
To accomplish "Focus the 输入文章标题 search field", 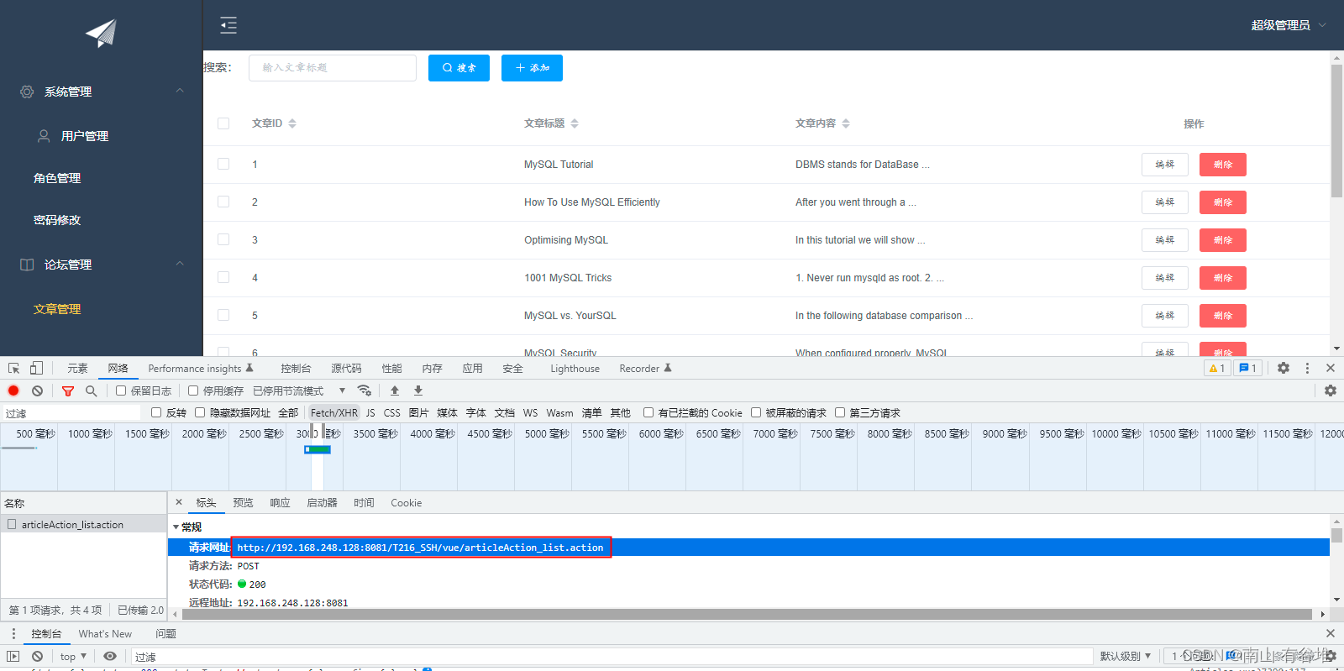I will click(333, 68).
